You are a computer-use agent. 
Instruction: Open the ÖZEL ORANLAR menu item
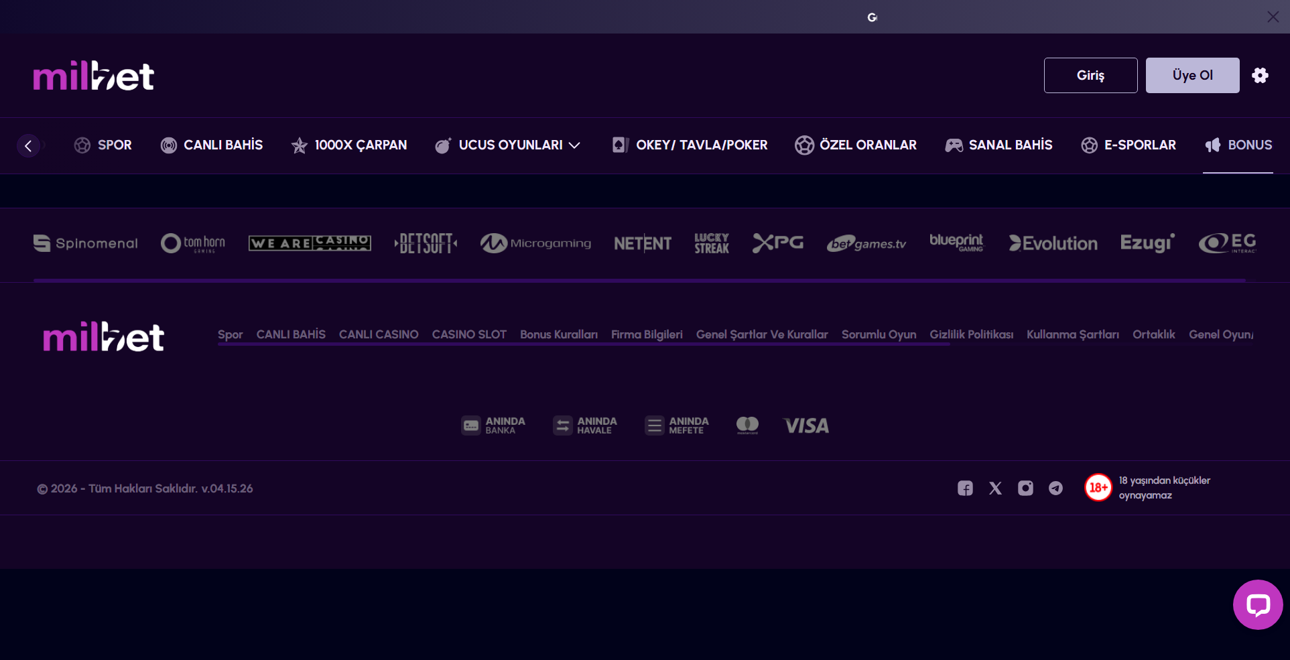pos(855,145)
